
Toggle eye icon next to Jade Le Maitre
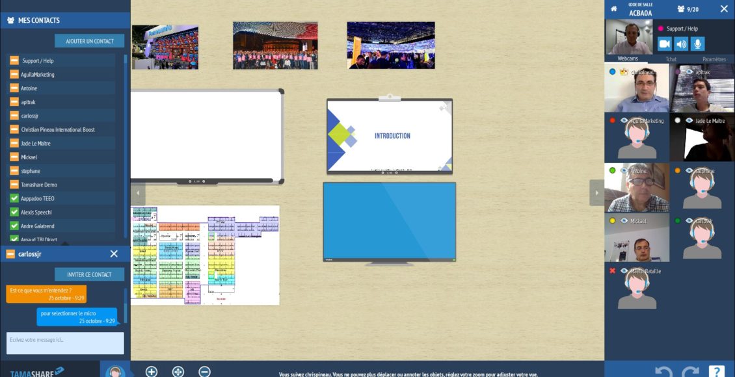[689, 121]
